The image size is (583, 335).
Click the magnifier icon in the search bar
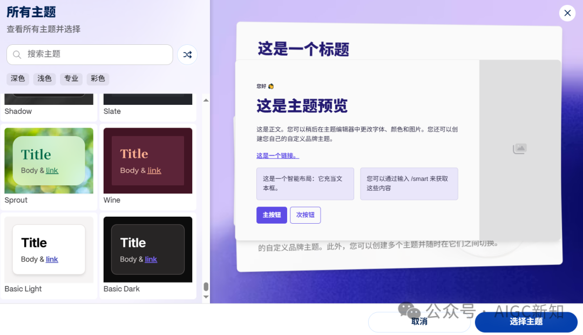[x=16, y=55]
